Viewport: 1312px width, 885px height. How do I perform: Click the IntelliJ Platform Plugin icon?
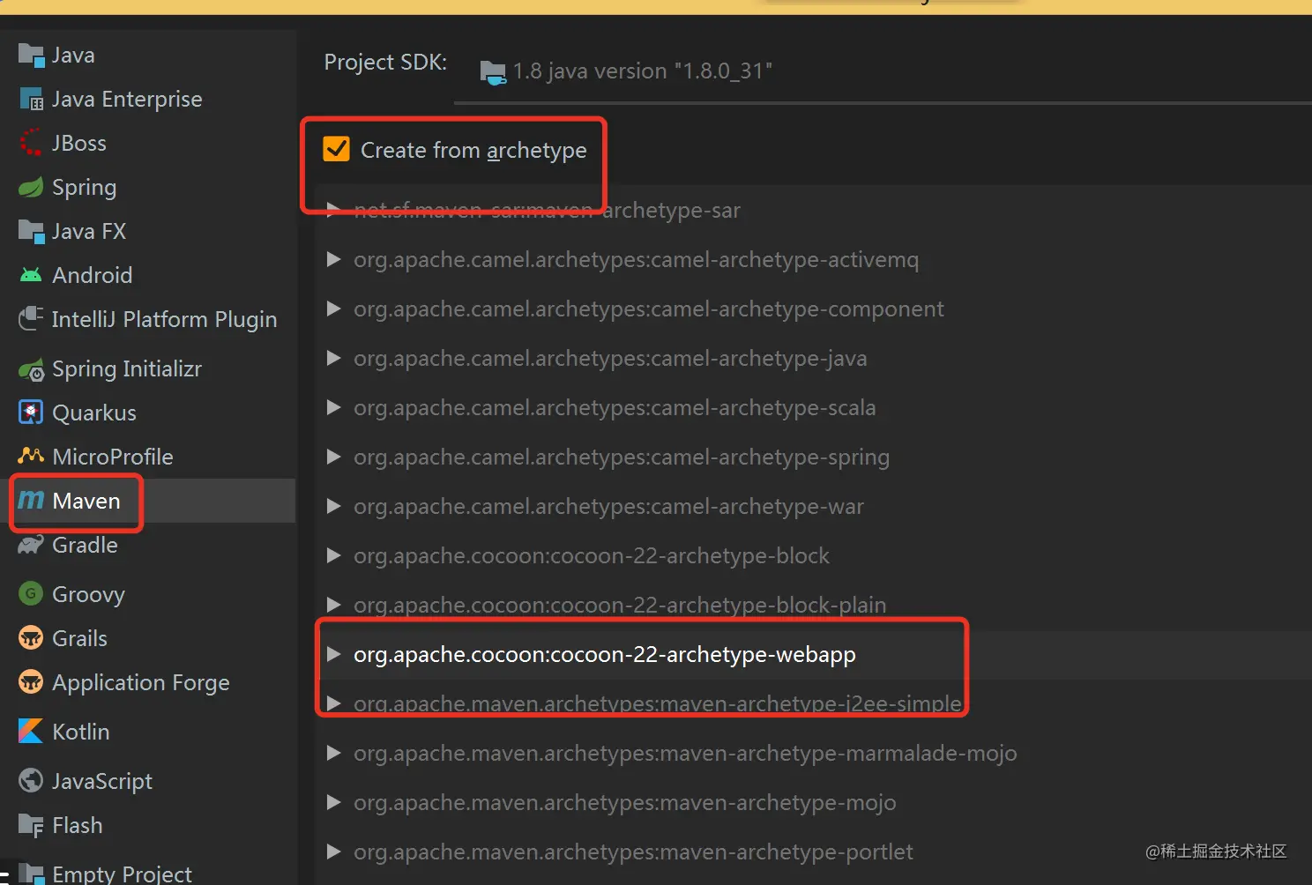[31, 319]
